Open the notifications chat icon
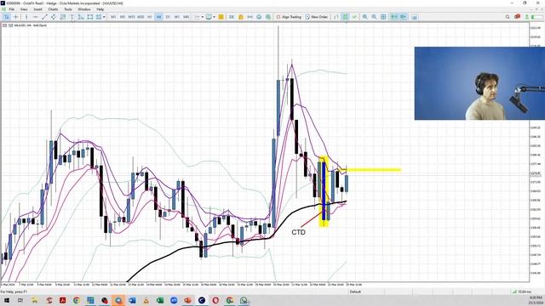The height and width of the screenshot is (306, 545). coord(517,17)
